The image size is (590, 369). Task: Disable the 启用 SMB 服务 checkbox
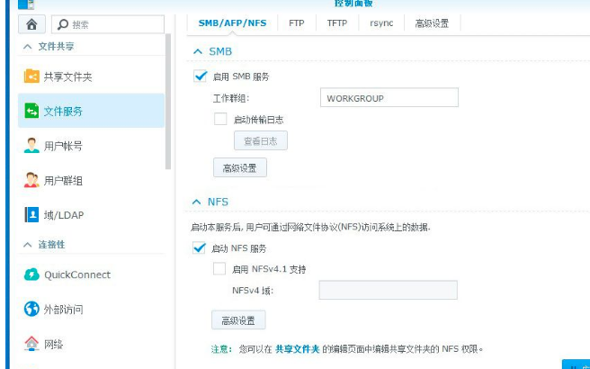tap(200, 76)
